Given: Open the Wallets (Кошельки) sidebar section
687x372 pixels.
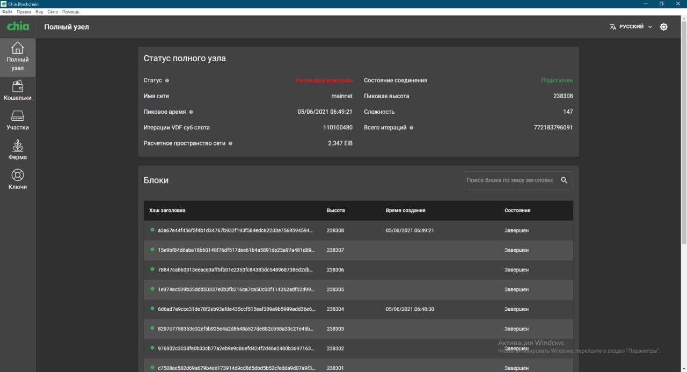Looking at the screenshot, I should point(18,91).
